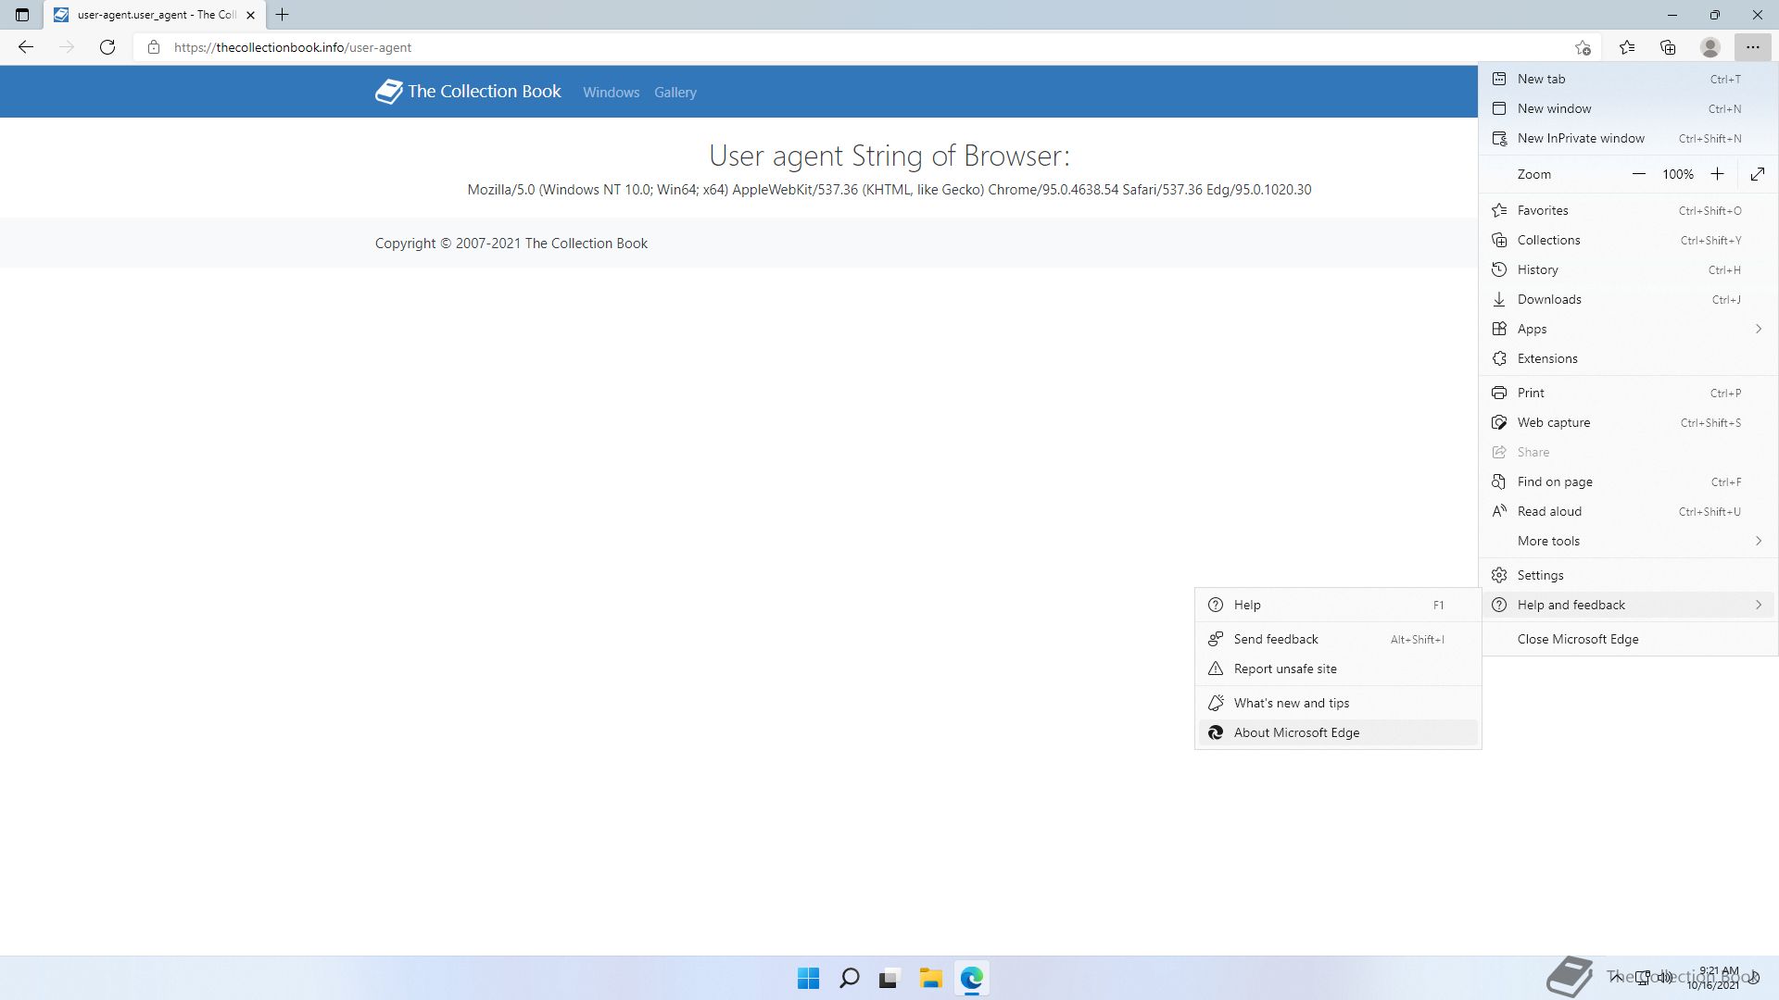Viewport: 1779px width, 1000px height.
Task: Open Favorites toolbar icon
Action: coord(1626,47)
